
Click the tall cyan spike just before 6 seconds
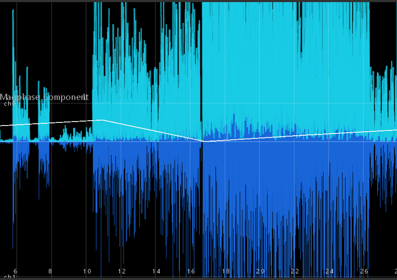point(13,76)
